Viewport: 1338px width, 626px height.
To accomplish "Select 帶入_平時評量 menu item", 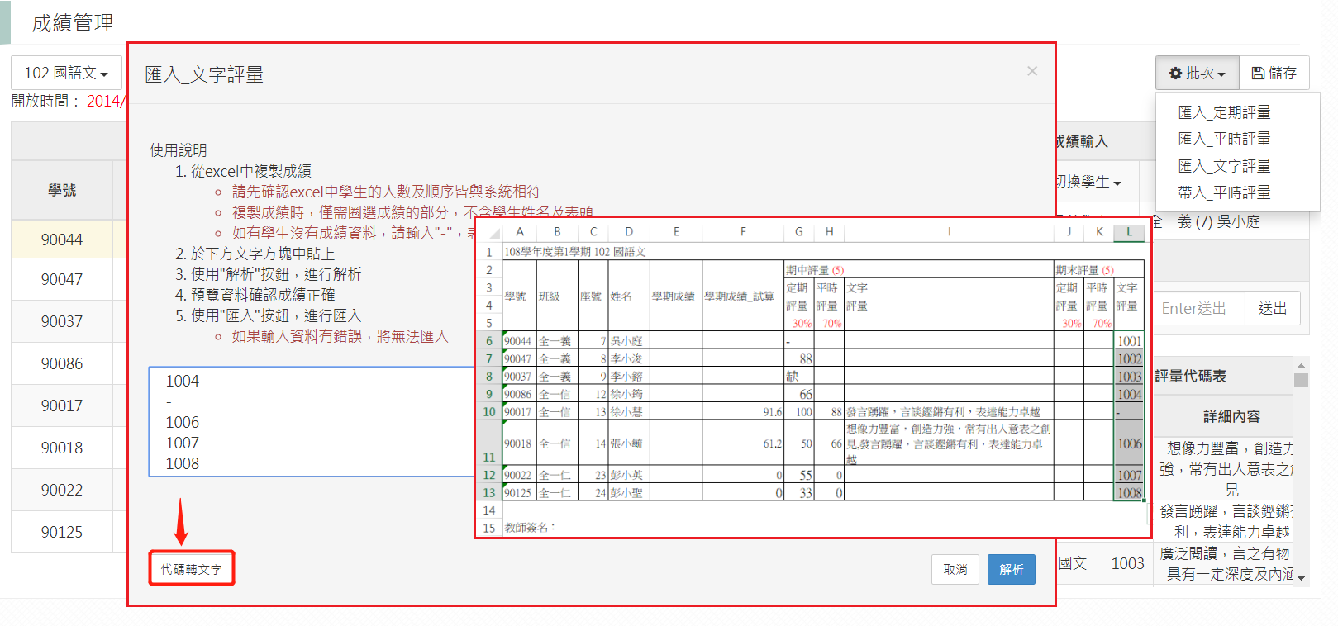I will [1224, 192].
